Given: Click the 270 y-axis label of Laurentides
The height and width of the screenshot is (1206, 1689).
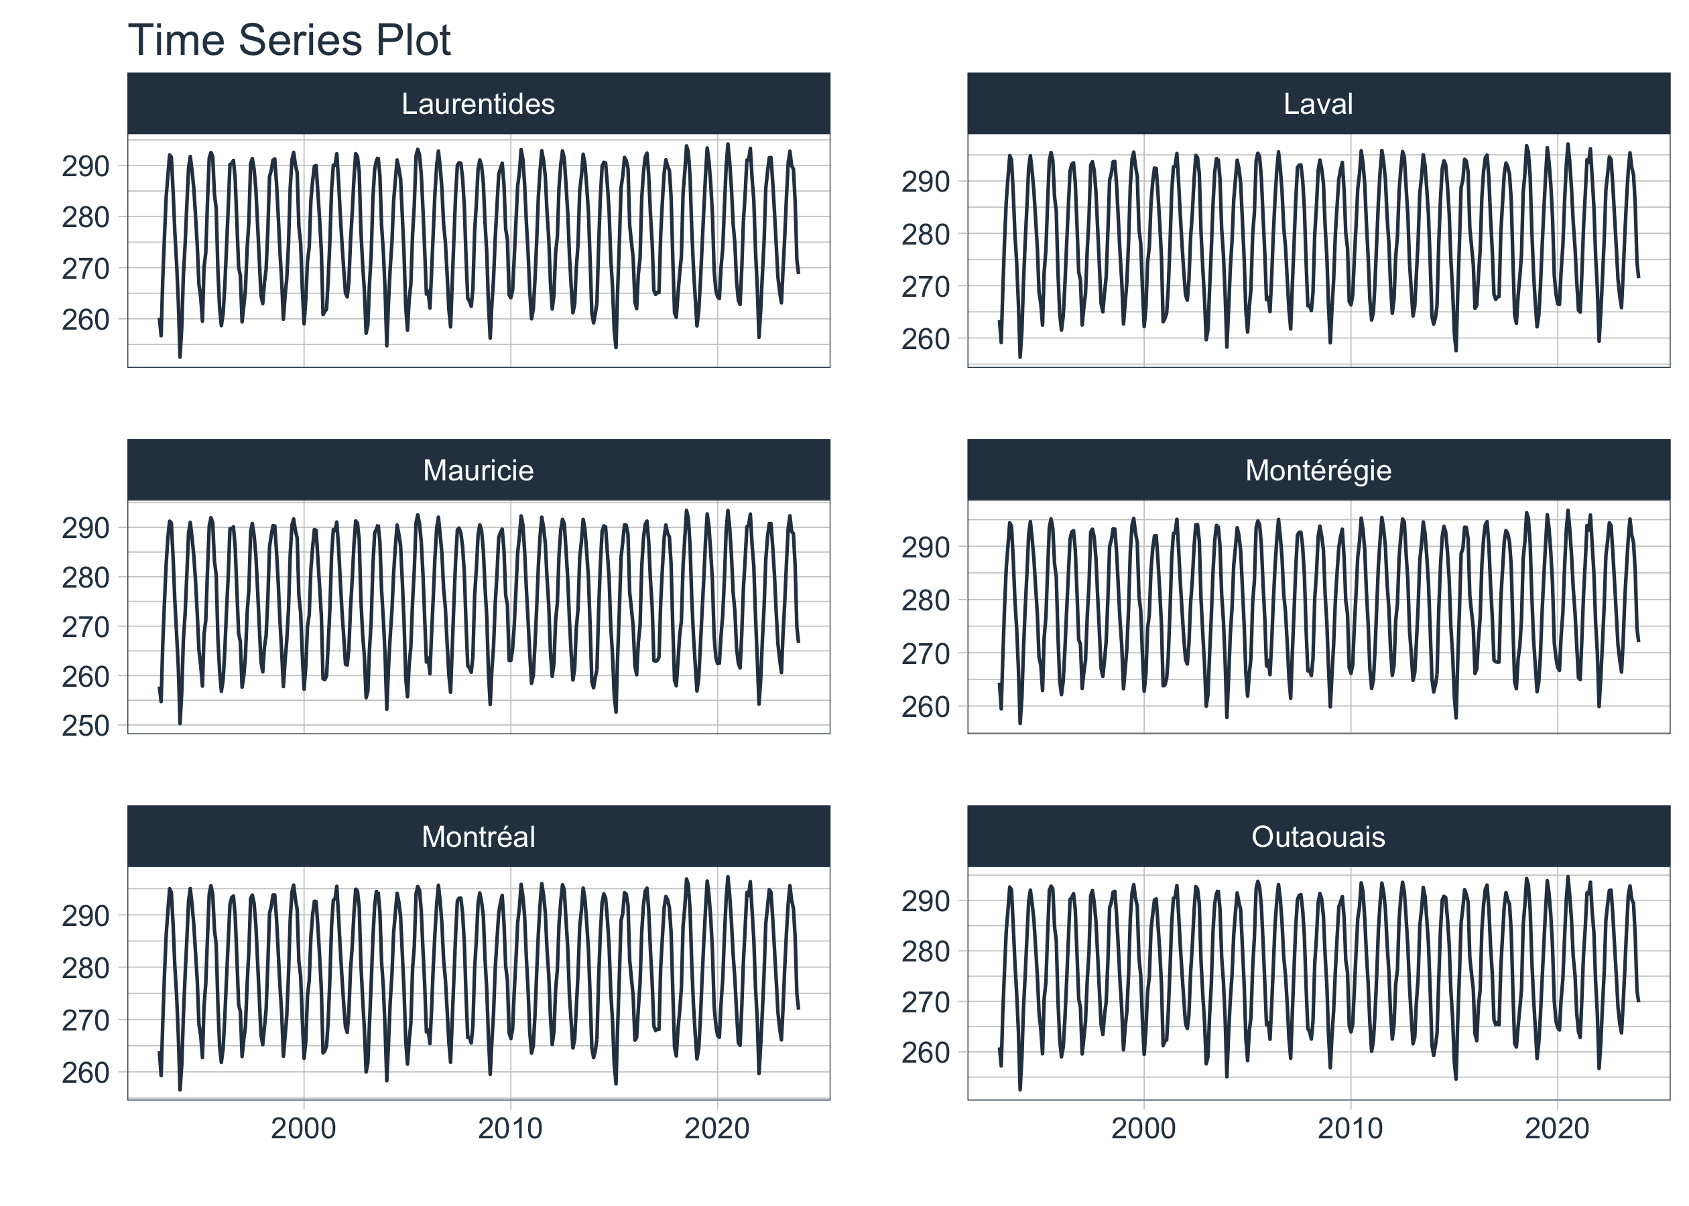Looking at the screenshot, I should pyautogui.click(x=85, y=269).
